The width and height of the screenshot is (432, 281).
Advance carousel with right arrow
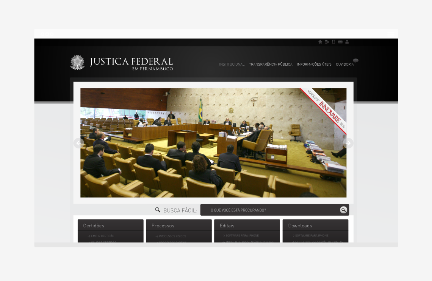348,143
